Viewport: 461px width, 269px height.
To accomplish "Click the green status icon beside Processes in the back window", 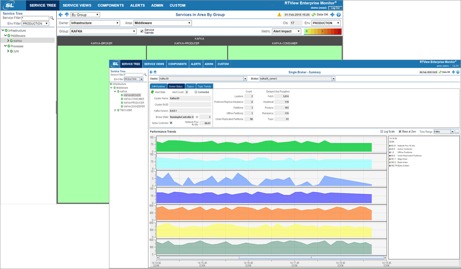I will (9, 46).
